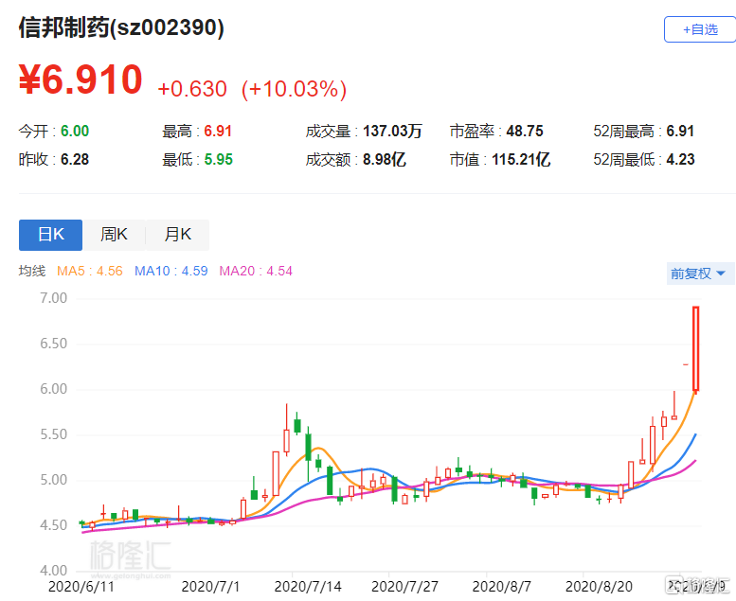Click the 2020/8/7 date axis label

point(501,587)
